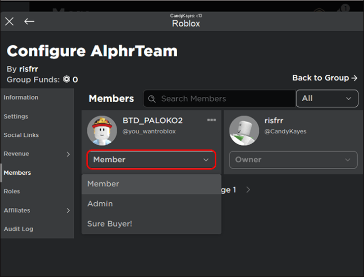Click into the Search Members field

219,99
